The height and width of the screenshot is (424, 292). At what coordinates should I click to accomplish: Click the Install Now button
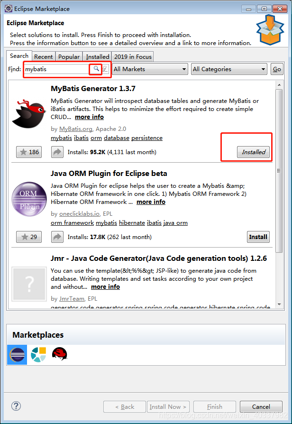tap(168, 407)
